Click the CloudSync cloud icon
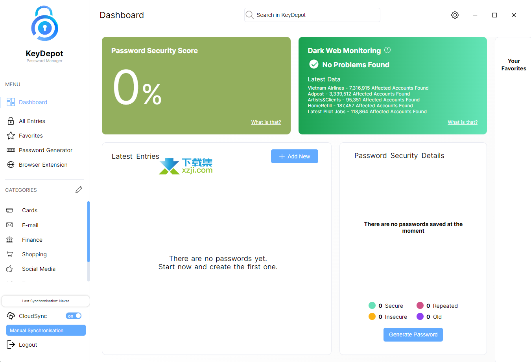 click(x=11, y=316)
